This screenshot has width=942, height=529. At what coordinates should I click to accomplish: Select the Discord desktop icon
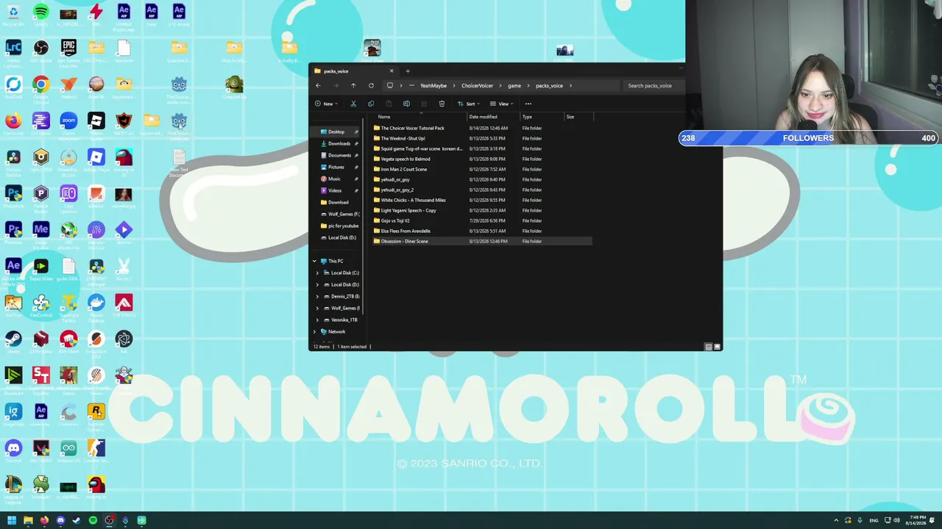(x=13, y=447)
